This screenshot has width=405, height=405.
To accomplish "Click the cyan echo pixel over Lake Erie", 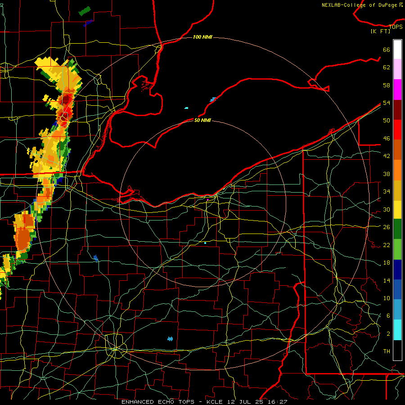I will pyautogui.click(x=186, y=108).
